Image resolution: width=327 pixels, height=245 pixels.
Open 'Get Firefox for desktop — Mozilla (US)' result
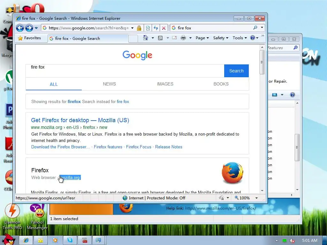click(80, 120)
